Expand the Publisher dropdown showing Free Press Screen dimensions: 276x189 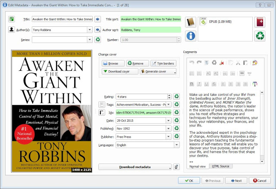coord(169,137)
